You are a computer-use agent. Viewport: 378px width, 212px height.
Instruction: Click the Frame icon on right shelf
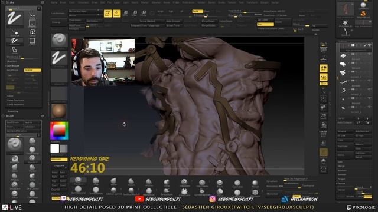point(323,99)
